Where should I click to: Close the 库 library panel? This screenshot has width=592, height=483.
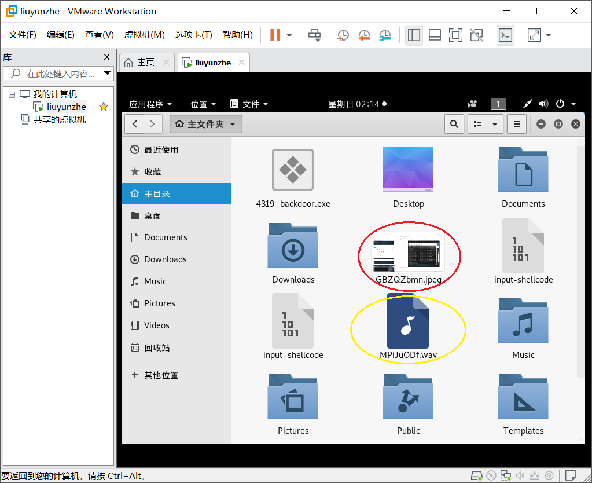point(106,57)
